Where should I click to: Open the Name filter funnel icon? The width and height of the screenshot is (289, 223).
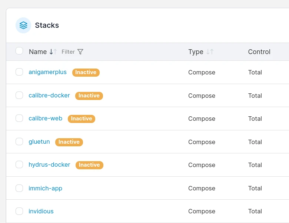pos(80,52)
